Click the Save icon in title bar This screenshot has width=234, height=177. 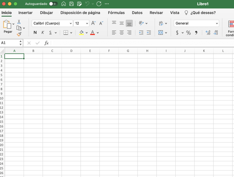click(71, 4)
